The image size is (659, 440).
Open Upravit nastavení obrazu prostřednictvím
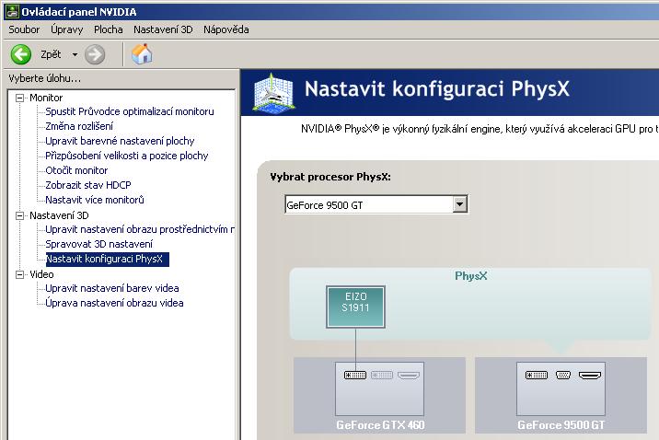(140, 229)
